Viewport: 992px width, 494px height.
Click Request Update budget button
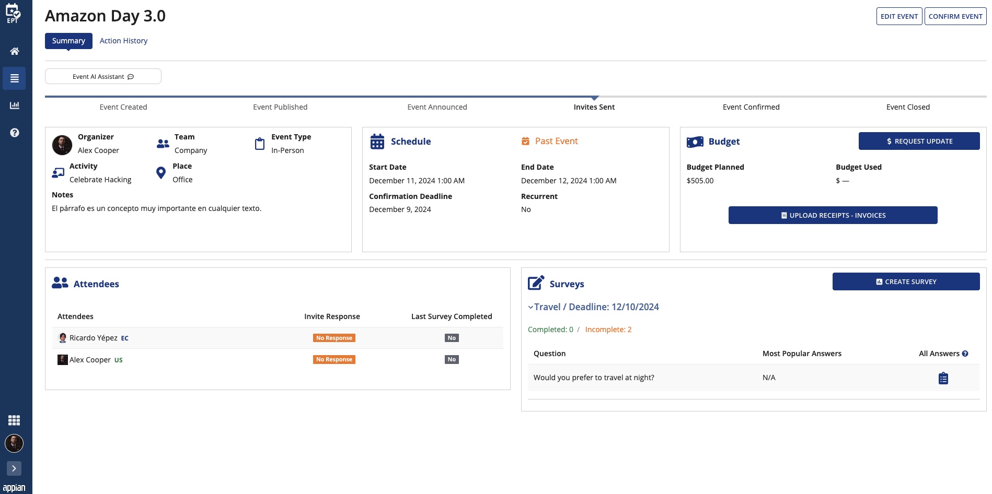919,141
